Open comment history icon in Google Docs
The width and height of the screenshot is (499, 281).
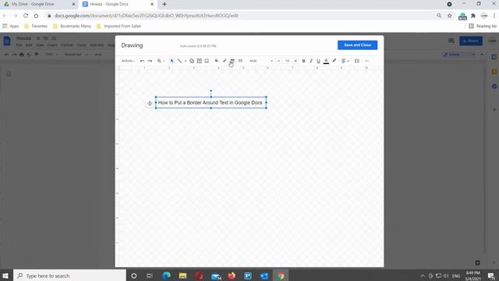pyautogui.click(x=451, y=41)
